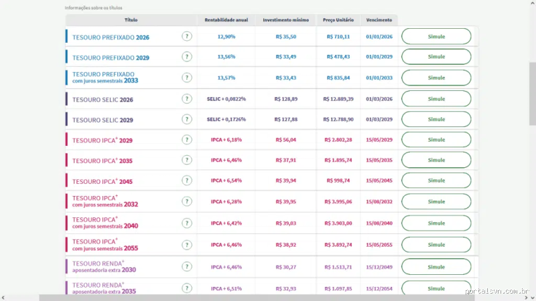Click Simule for Tesouro IPCA+ 2045

pyautogui.click(x=436, y=180)
